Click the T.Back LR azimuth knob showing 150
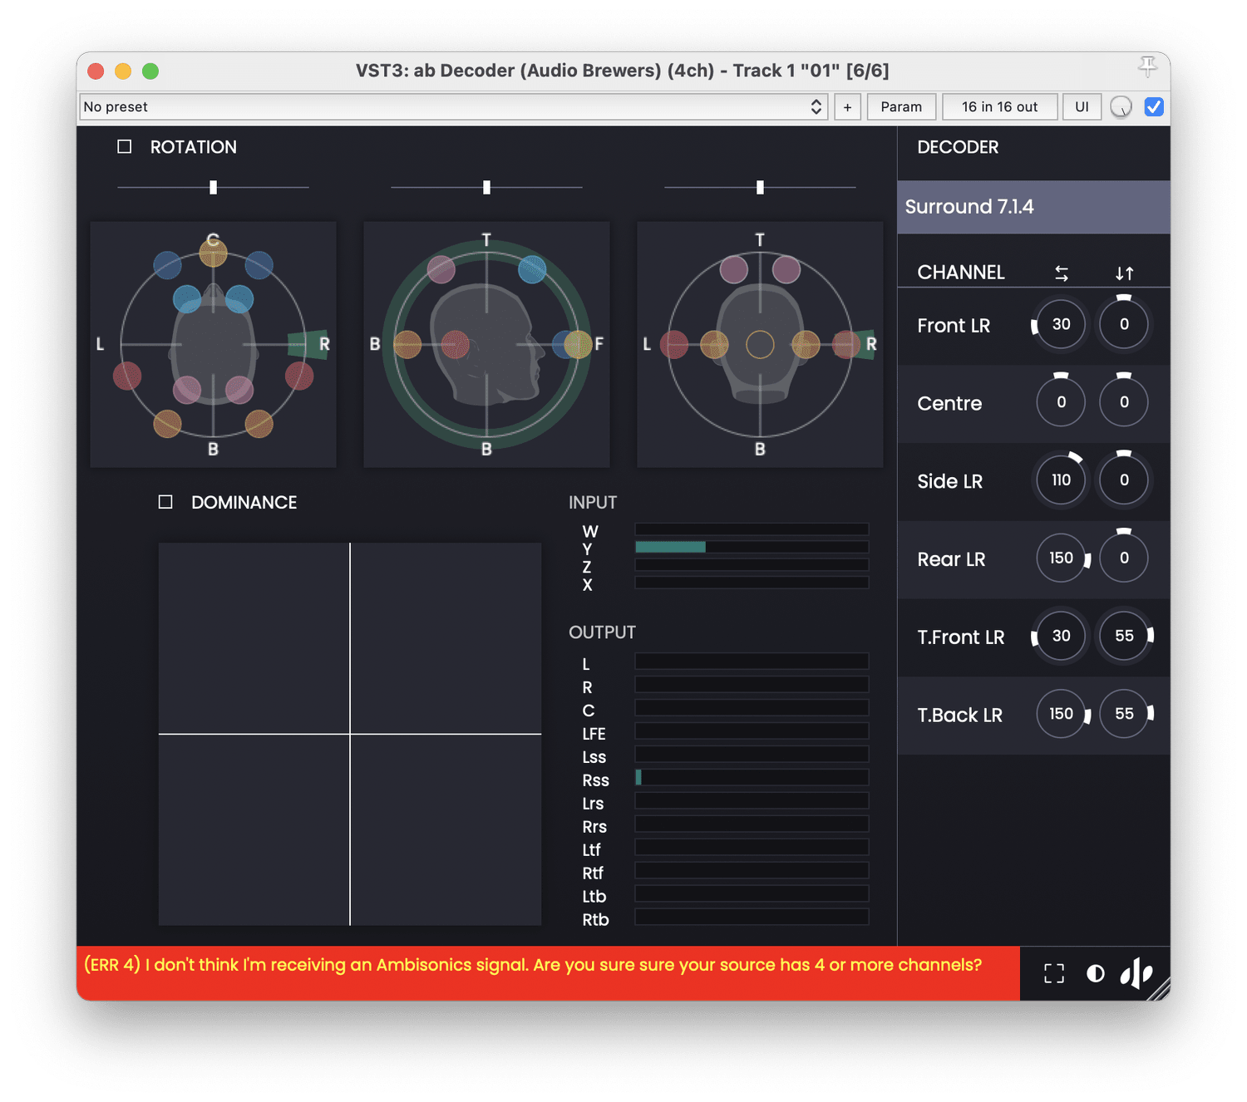Viewport: 1247px width, 1102px height. [x=1062, y=714]
